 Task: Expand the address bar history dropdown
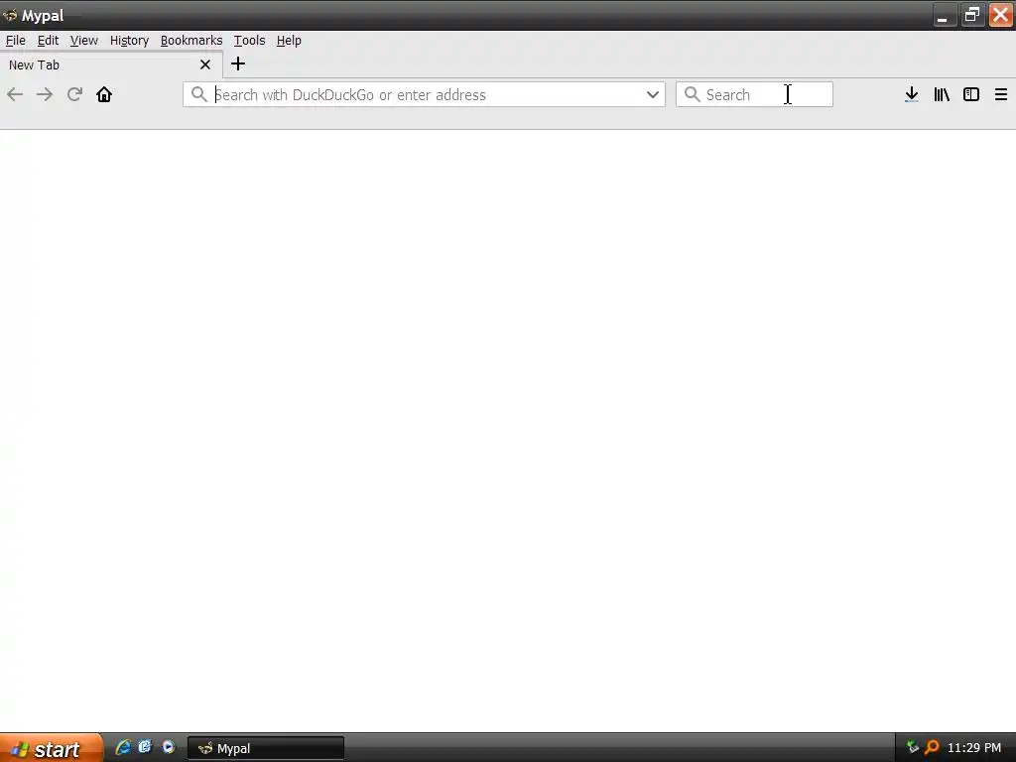tap(653, 94)
